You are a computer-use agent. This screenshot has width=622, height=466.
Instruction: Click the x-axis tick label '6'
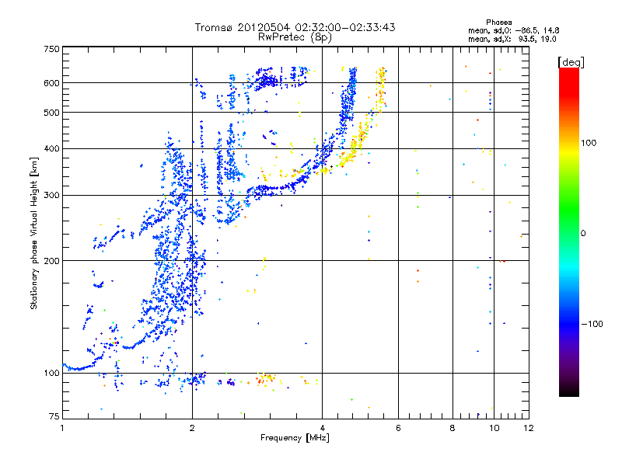(x=398, y=428)
